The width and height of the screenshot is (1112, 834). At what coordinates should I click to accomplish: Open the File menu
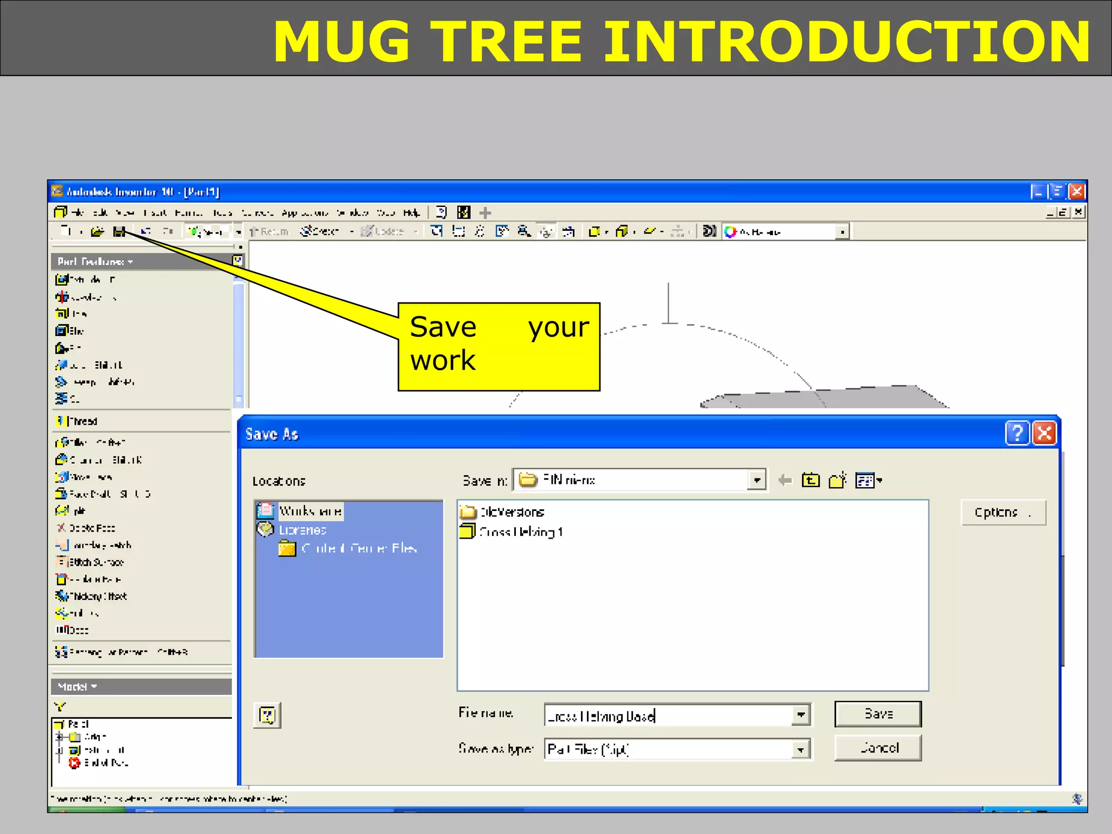77,213
